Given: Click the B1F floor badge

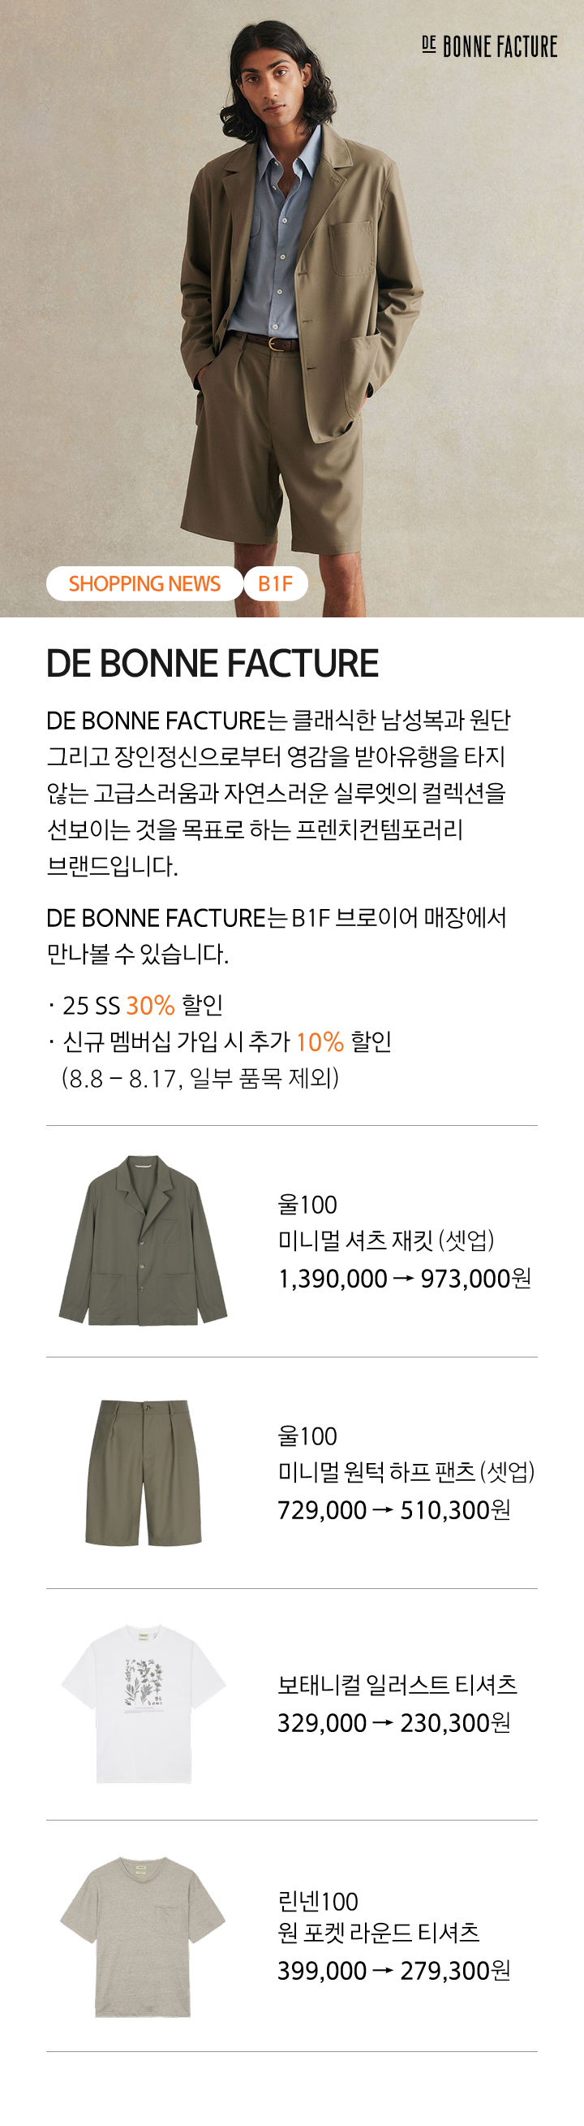Looking at the screenshot, I should point(275,583).
